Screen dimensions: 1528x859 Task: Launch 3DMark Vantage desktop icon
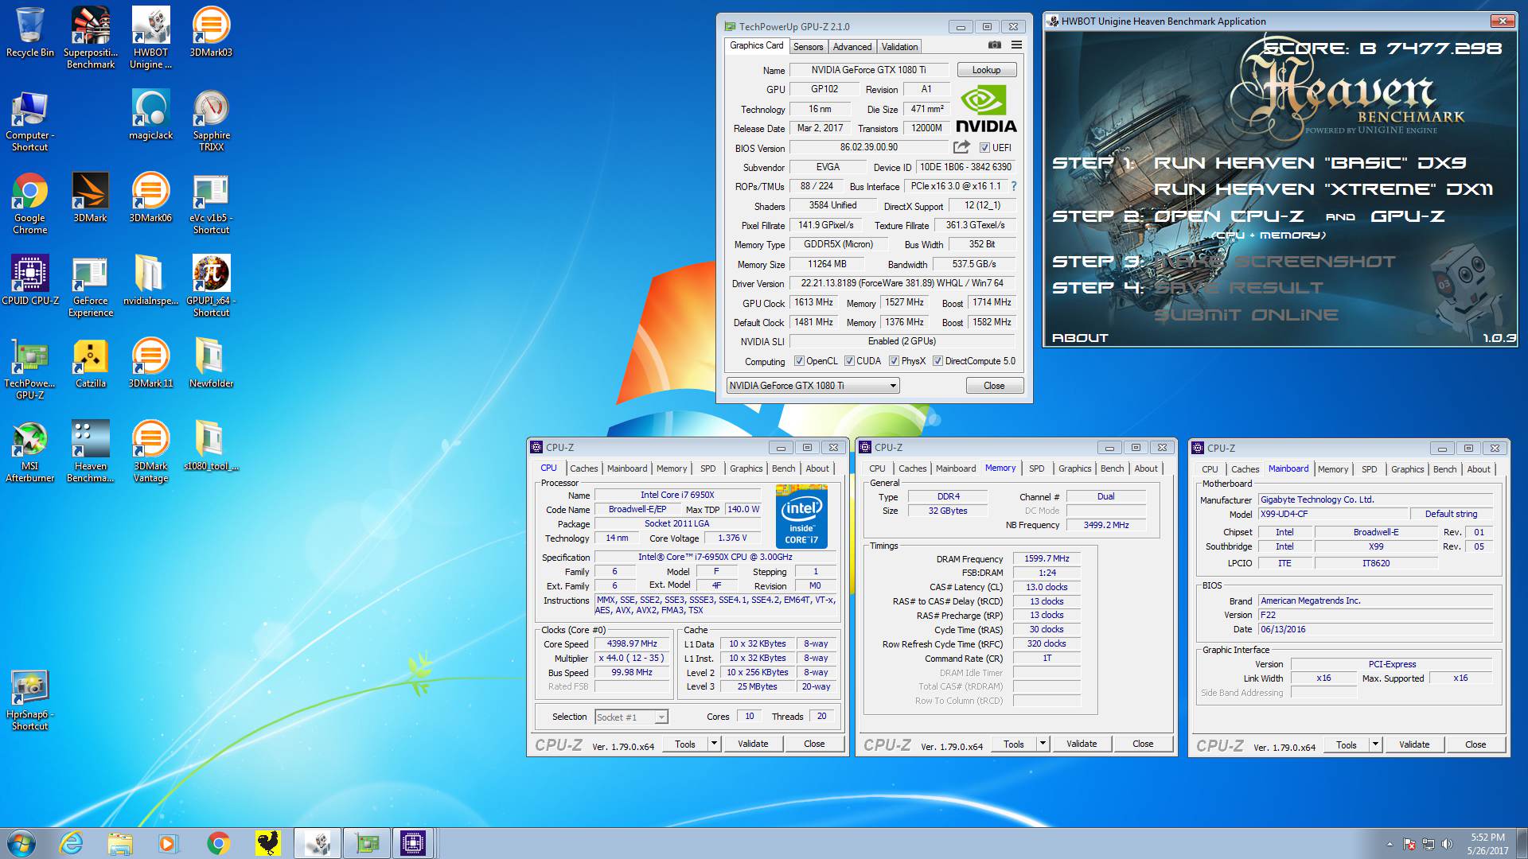coord(150,452)
